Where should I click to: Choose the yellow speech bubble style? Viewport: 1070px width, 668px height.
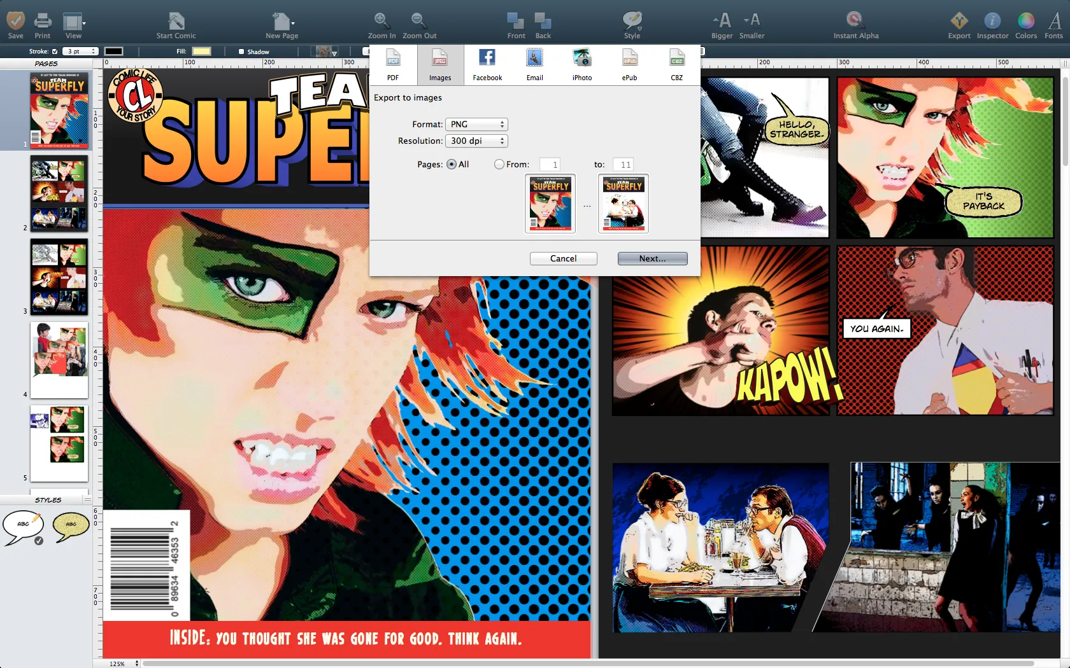[70, 527]
